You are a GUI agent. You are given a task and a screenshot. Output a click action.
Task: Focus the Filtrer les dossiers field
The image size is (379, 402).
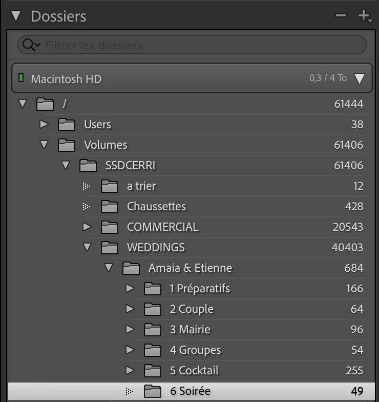192,45
